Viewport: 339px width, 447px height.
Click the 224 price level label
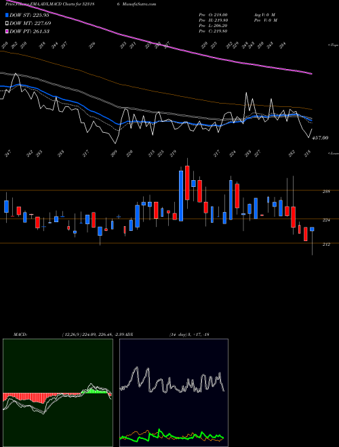click(326, 220)
